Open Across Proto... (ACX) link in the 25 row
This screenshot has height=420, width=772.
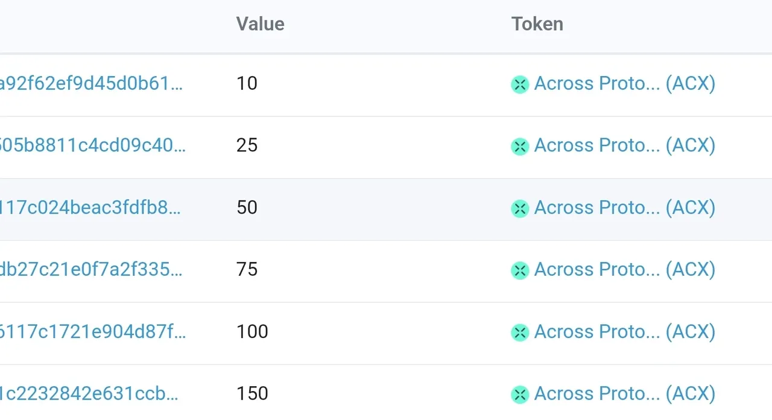(625, 146)
